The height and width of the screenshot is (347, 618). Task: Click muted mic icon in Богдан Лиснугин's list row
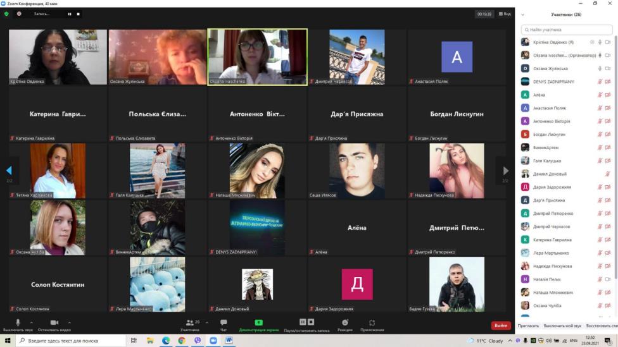point(600,135)
